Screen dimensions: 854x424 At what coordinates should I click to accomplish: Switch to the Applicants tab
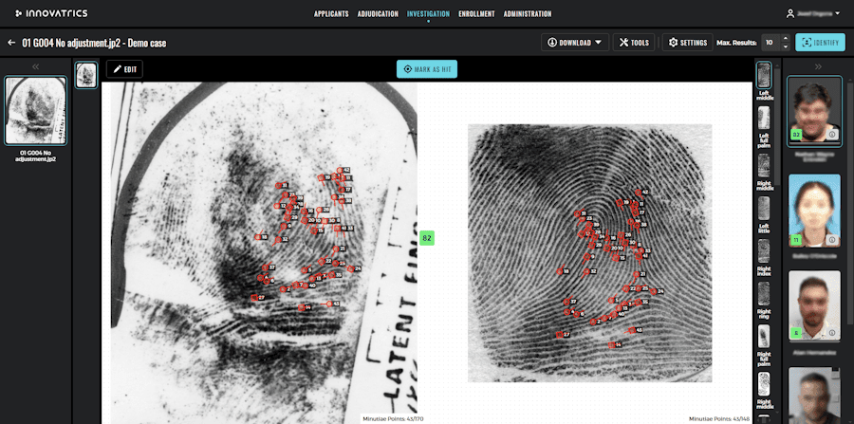[x=331, y=13]
